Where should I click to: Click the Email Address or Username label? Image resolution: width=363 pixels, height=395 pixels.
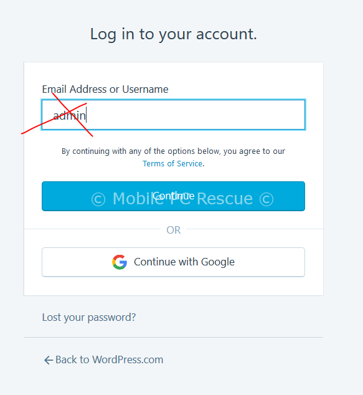pyautogui.click(x=105, y=89)
